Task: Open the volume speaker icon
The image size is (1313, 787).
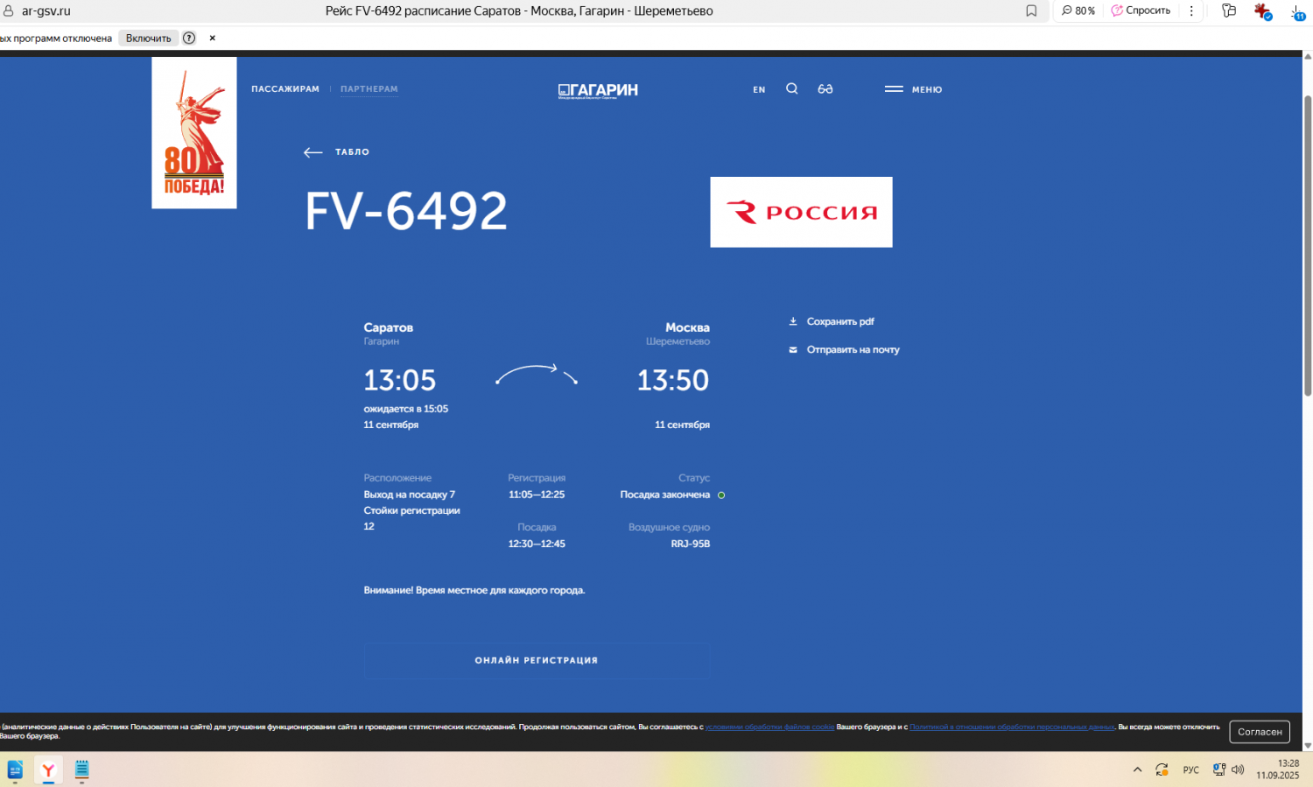Action: [x=1238, y=770]
